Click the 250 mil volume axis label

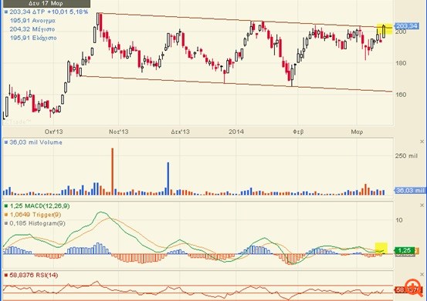click(406, 156)
